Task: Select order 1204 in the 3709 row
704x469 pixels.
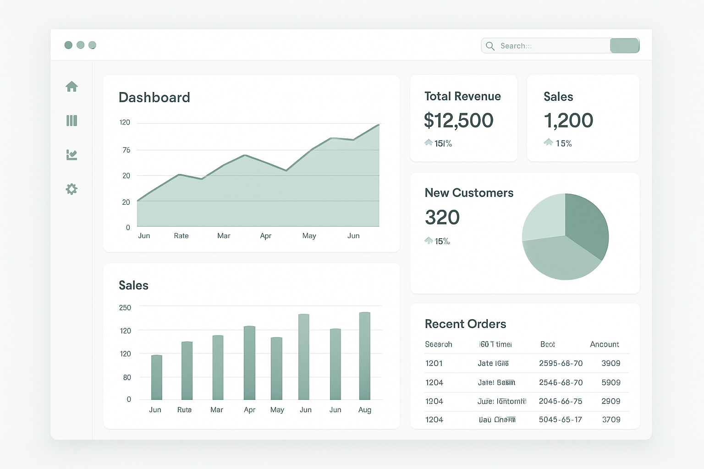Action: click(434, 420)
